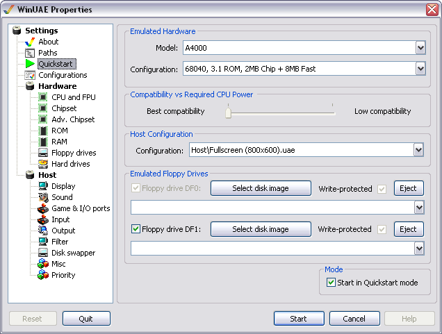Click the Hardware disk-stack icon
Screen dimensions: 442x334
(30, 86)
